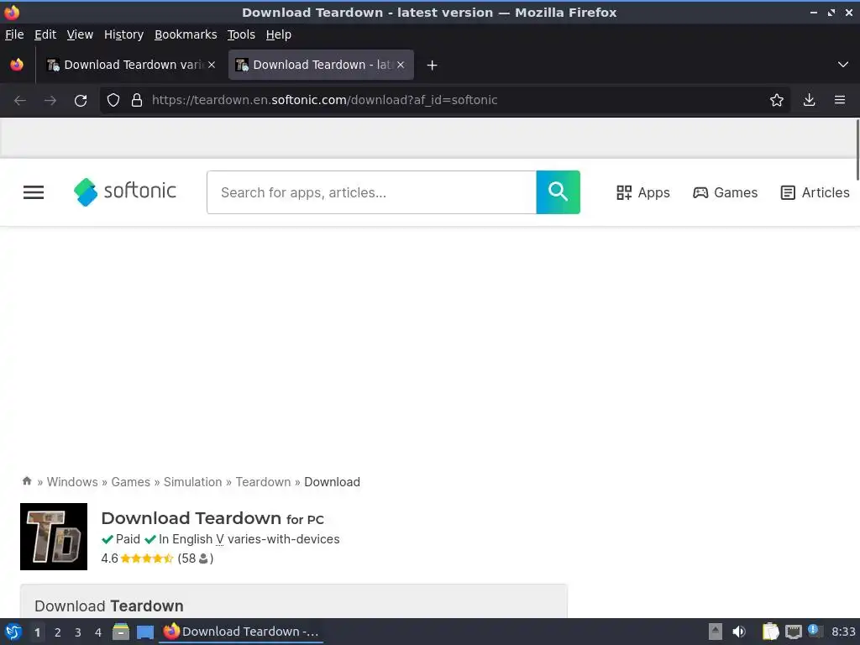Viewport: 860px width, 645px height.
Task: Open the Tools menu
Action: [241, 34]
